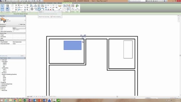
Task: Open the Modify | Furniture ribbon tab
Action: (x=67, y=3)
